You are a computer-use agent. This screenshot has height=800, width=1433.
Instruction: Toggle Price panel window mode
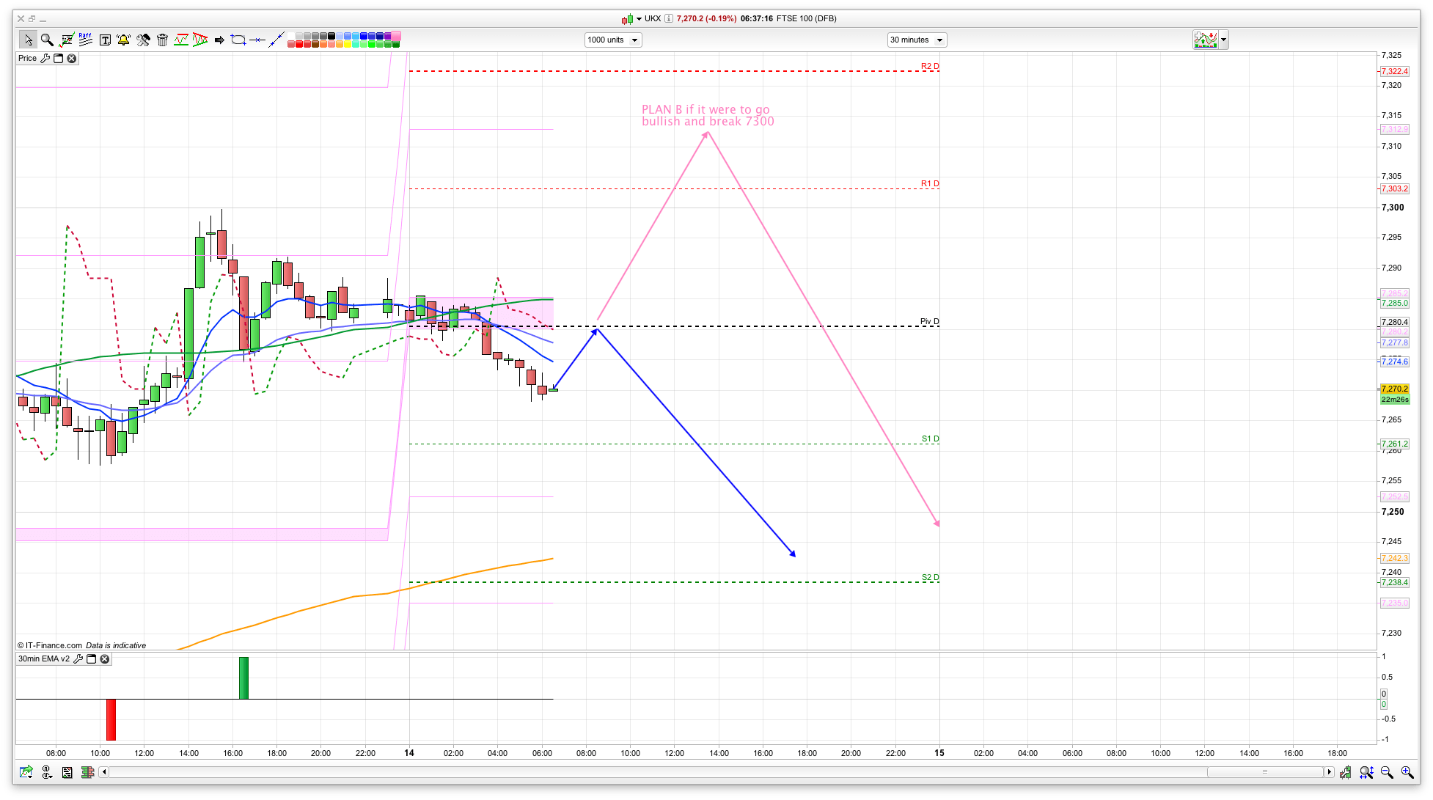[59, 59]
